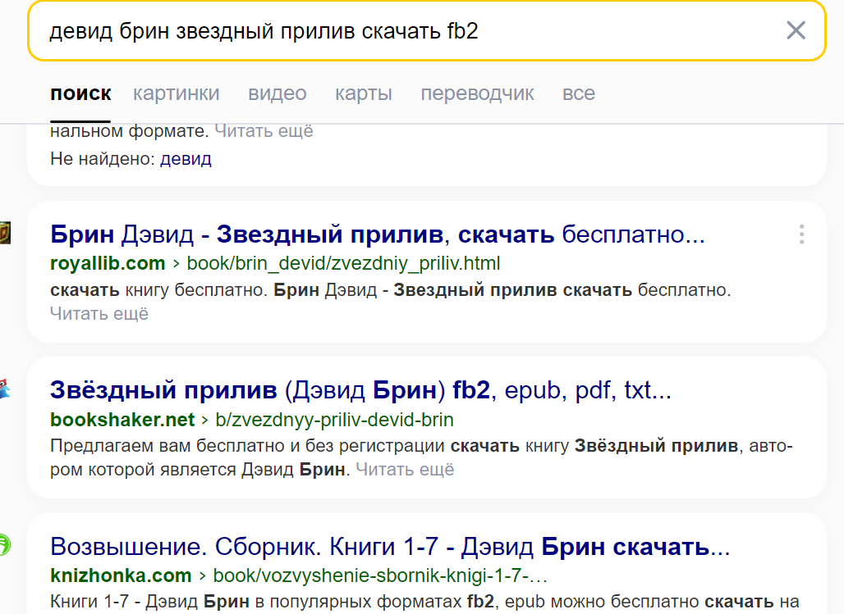Click the bookshaker.net domain link

[122, 420]
